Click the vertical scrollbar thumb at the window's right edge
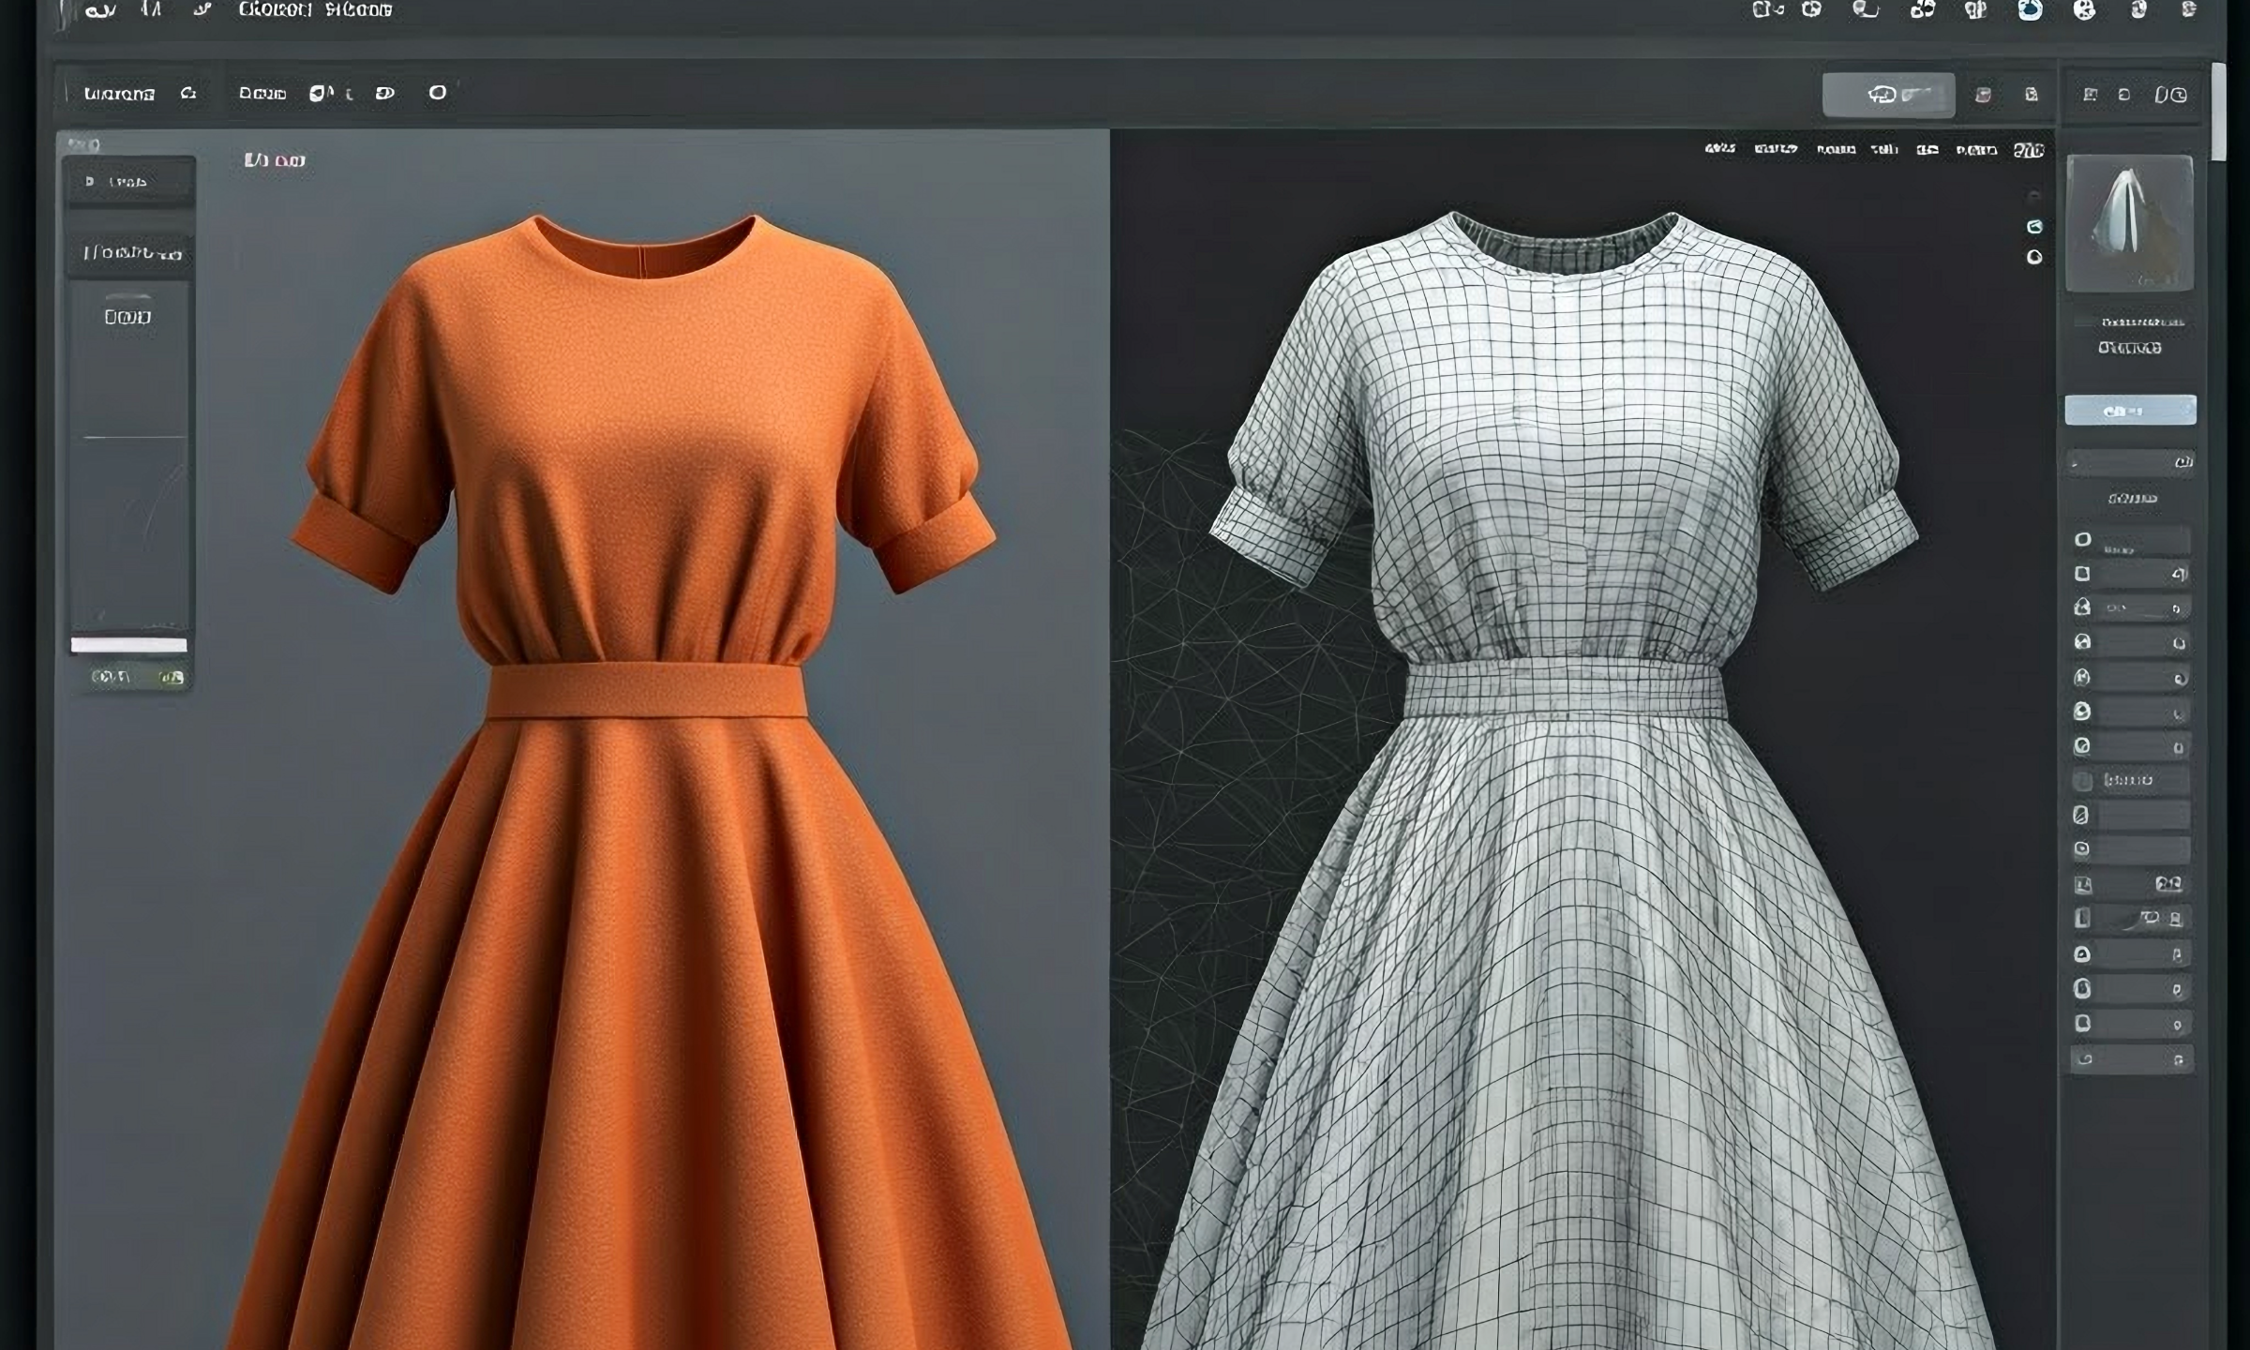The image size is (2250, 1350). click(2218, 112)
